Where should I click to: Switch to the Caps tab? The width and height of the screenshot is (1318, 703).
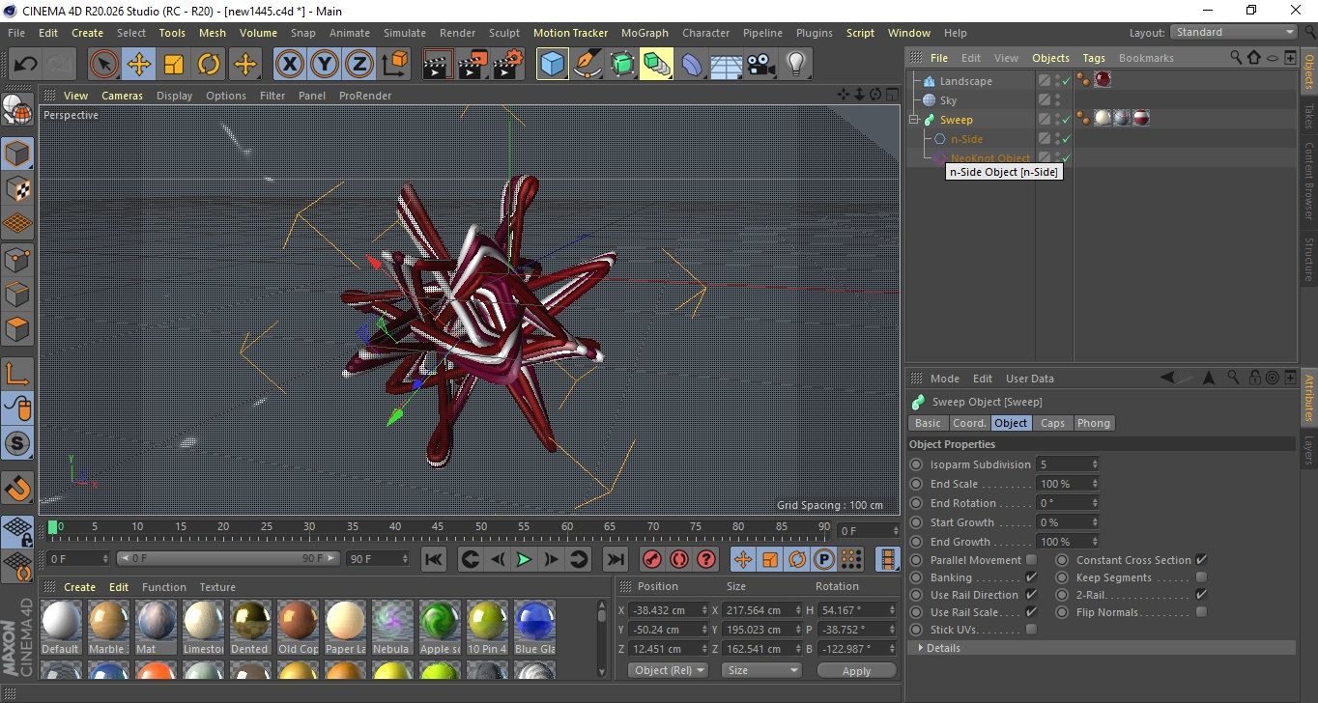pos(1052,423)
